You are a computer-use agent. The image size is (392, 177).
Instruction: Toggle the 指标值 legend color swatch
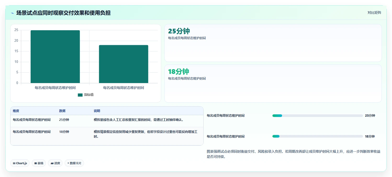80,95
